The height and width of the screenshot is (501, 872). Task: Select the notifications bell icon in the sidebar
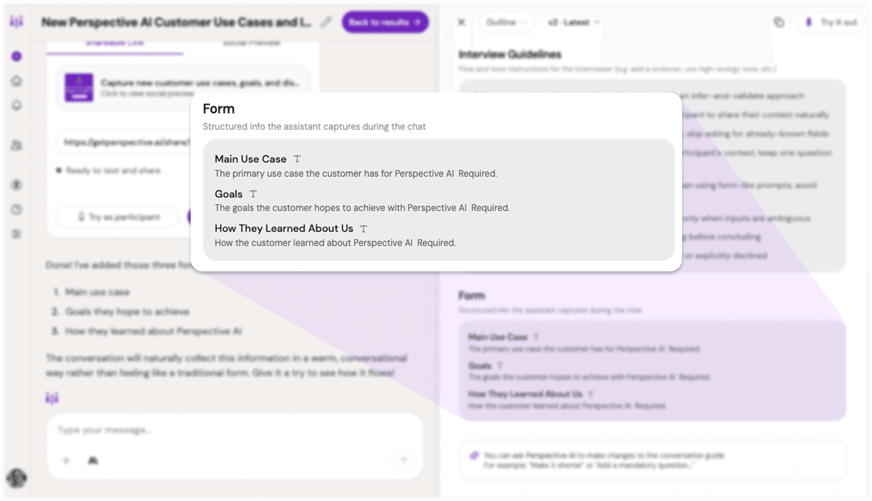(x=17, y=105)
